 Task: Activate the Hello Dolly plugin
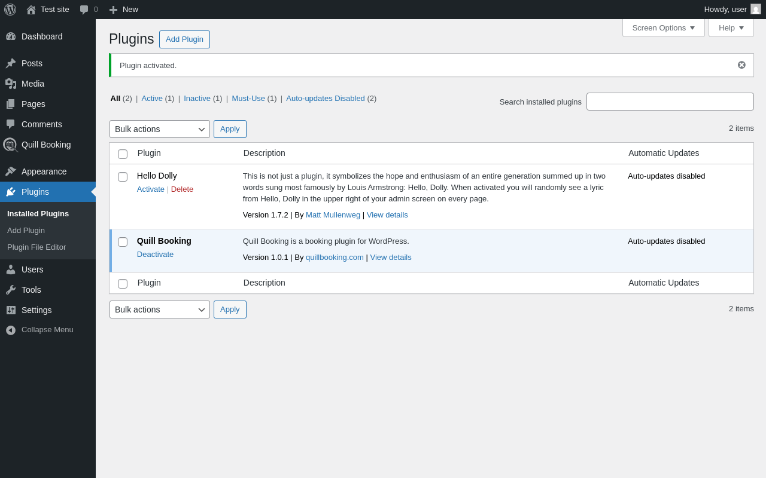151,189
